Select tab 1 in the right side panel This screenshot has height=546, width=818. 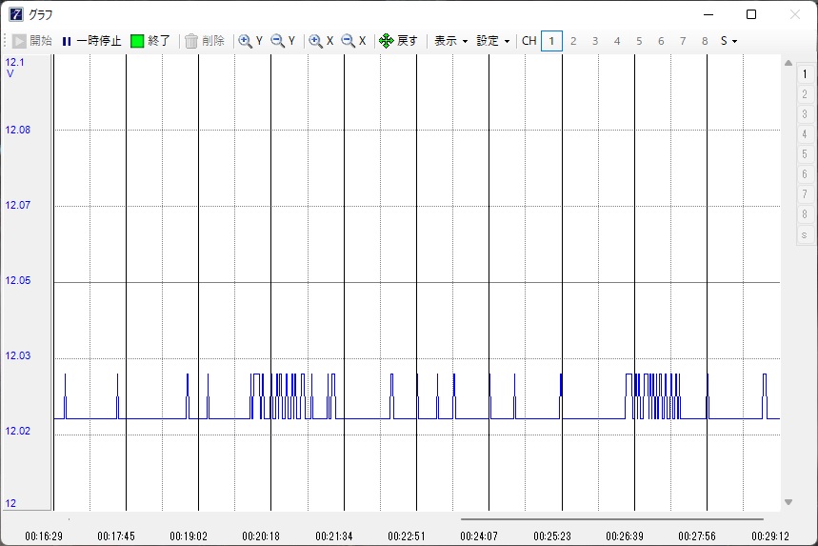805,73
